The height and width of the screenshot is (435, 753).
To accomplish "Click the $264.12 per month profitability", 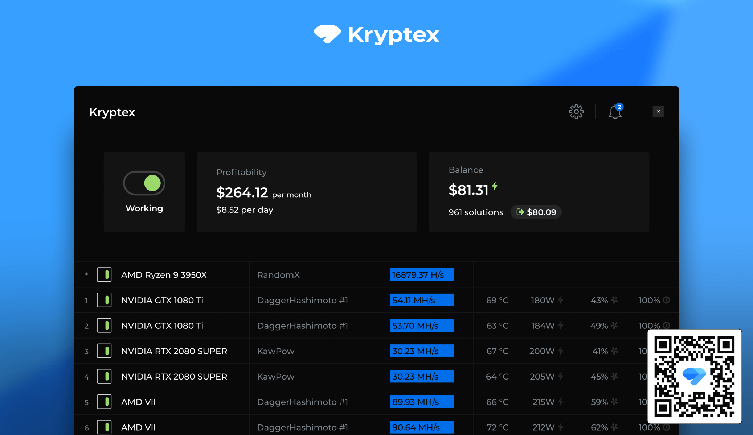I will (x=263, y=192).
